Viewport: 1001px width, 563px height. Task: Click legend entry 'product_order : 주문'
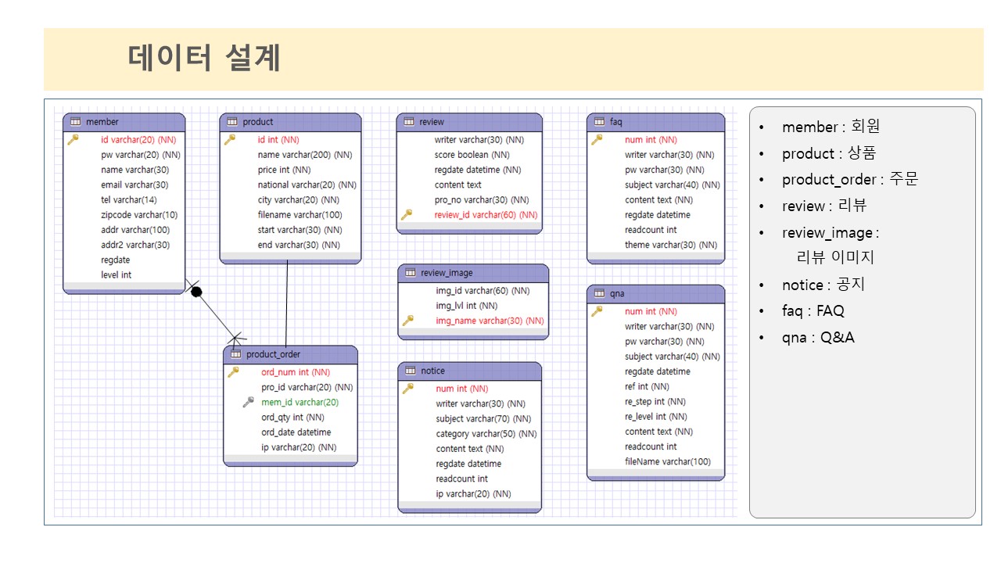point(850,180)
